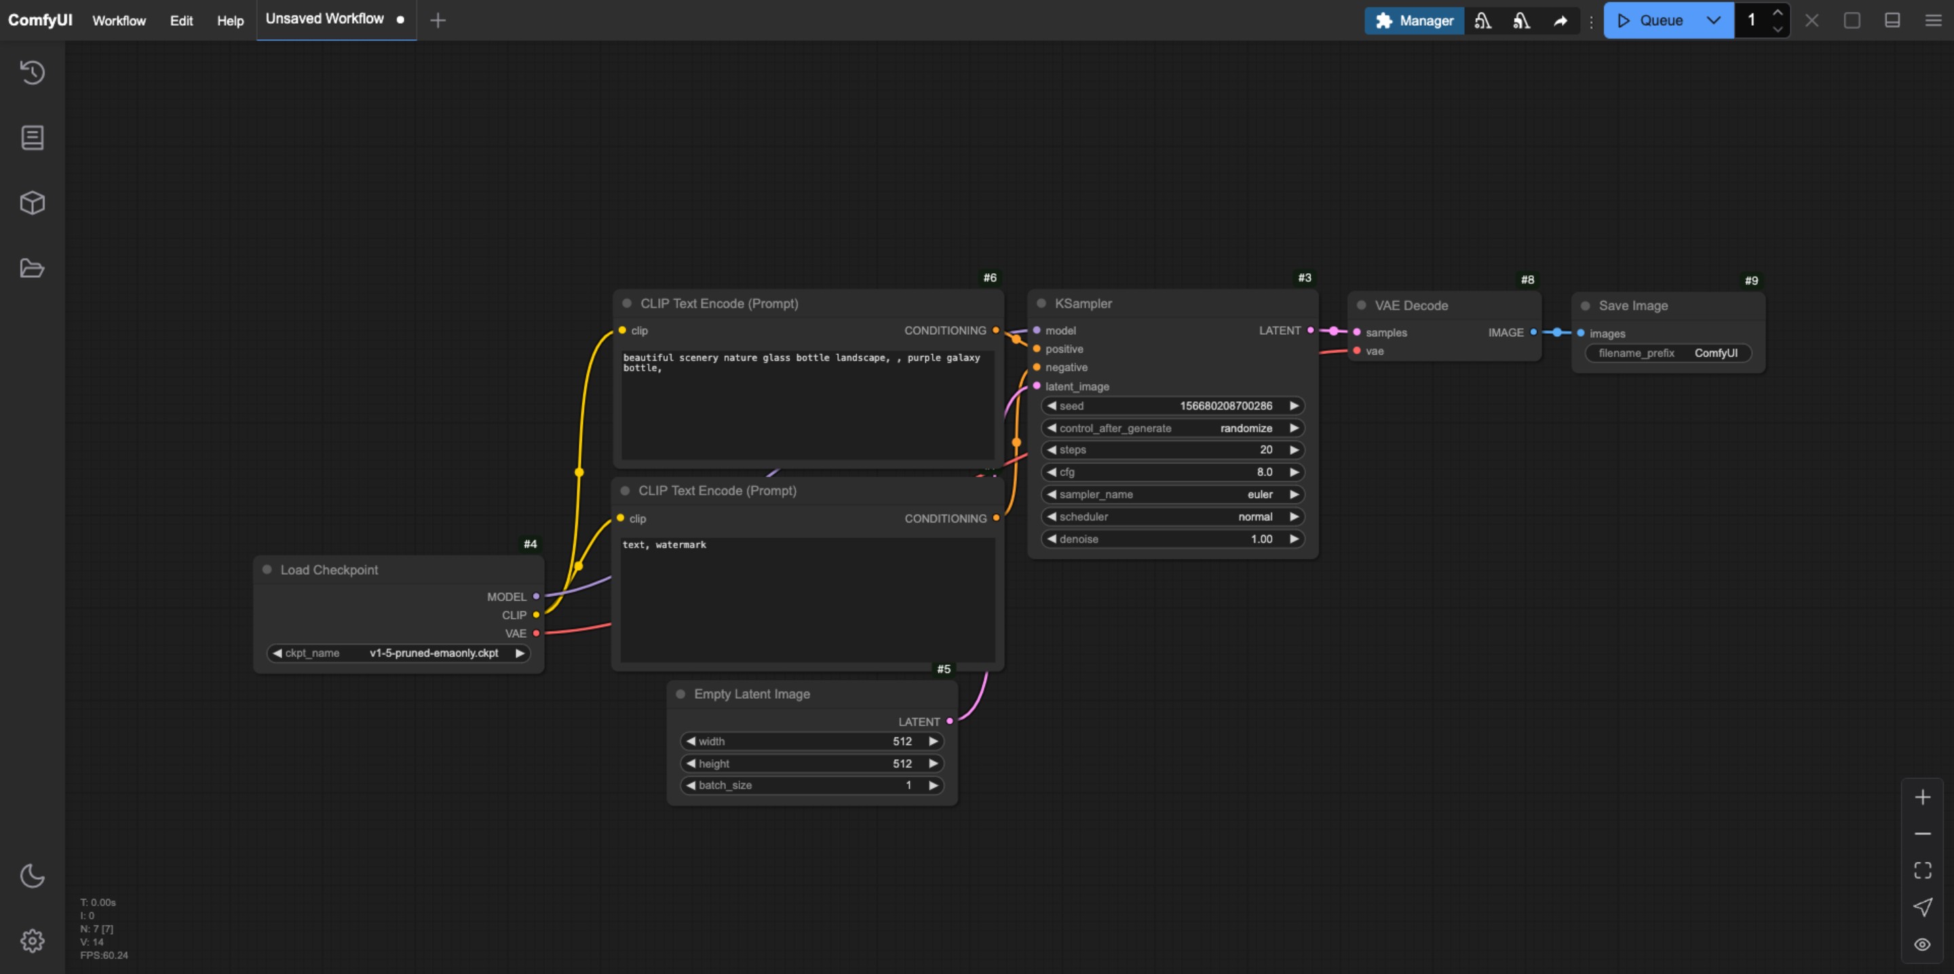Collapse the negative CLIP Text Encode node dot
This screenshot has width=1954, height=974.
point(625,491)
